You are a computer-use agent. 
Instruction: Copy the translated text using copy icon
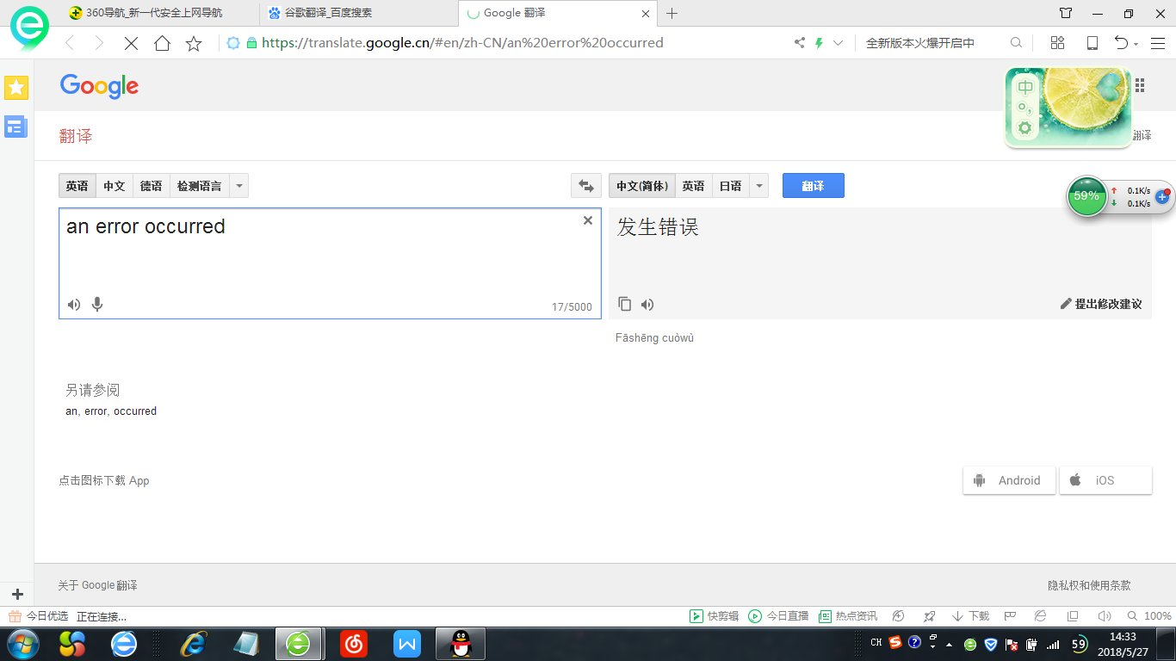624,304
